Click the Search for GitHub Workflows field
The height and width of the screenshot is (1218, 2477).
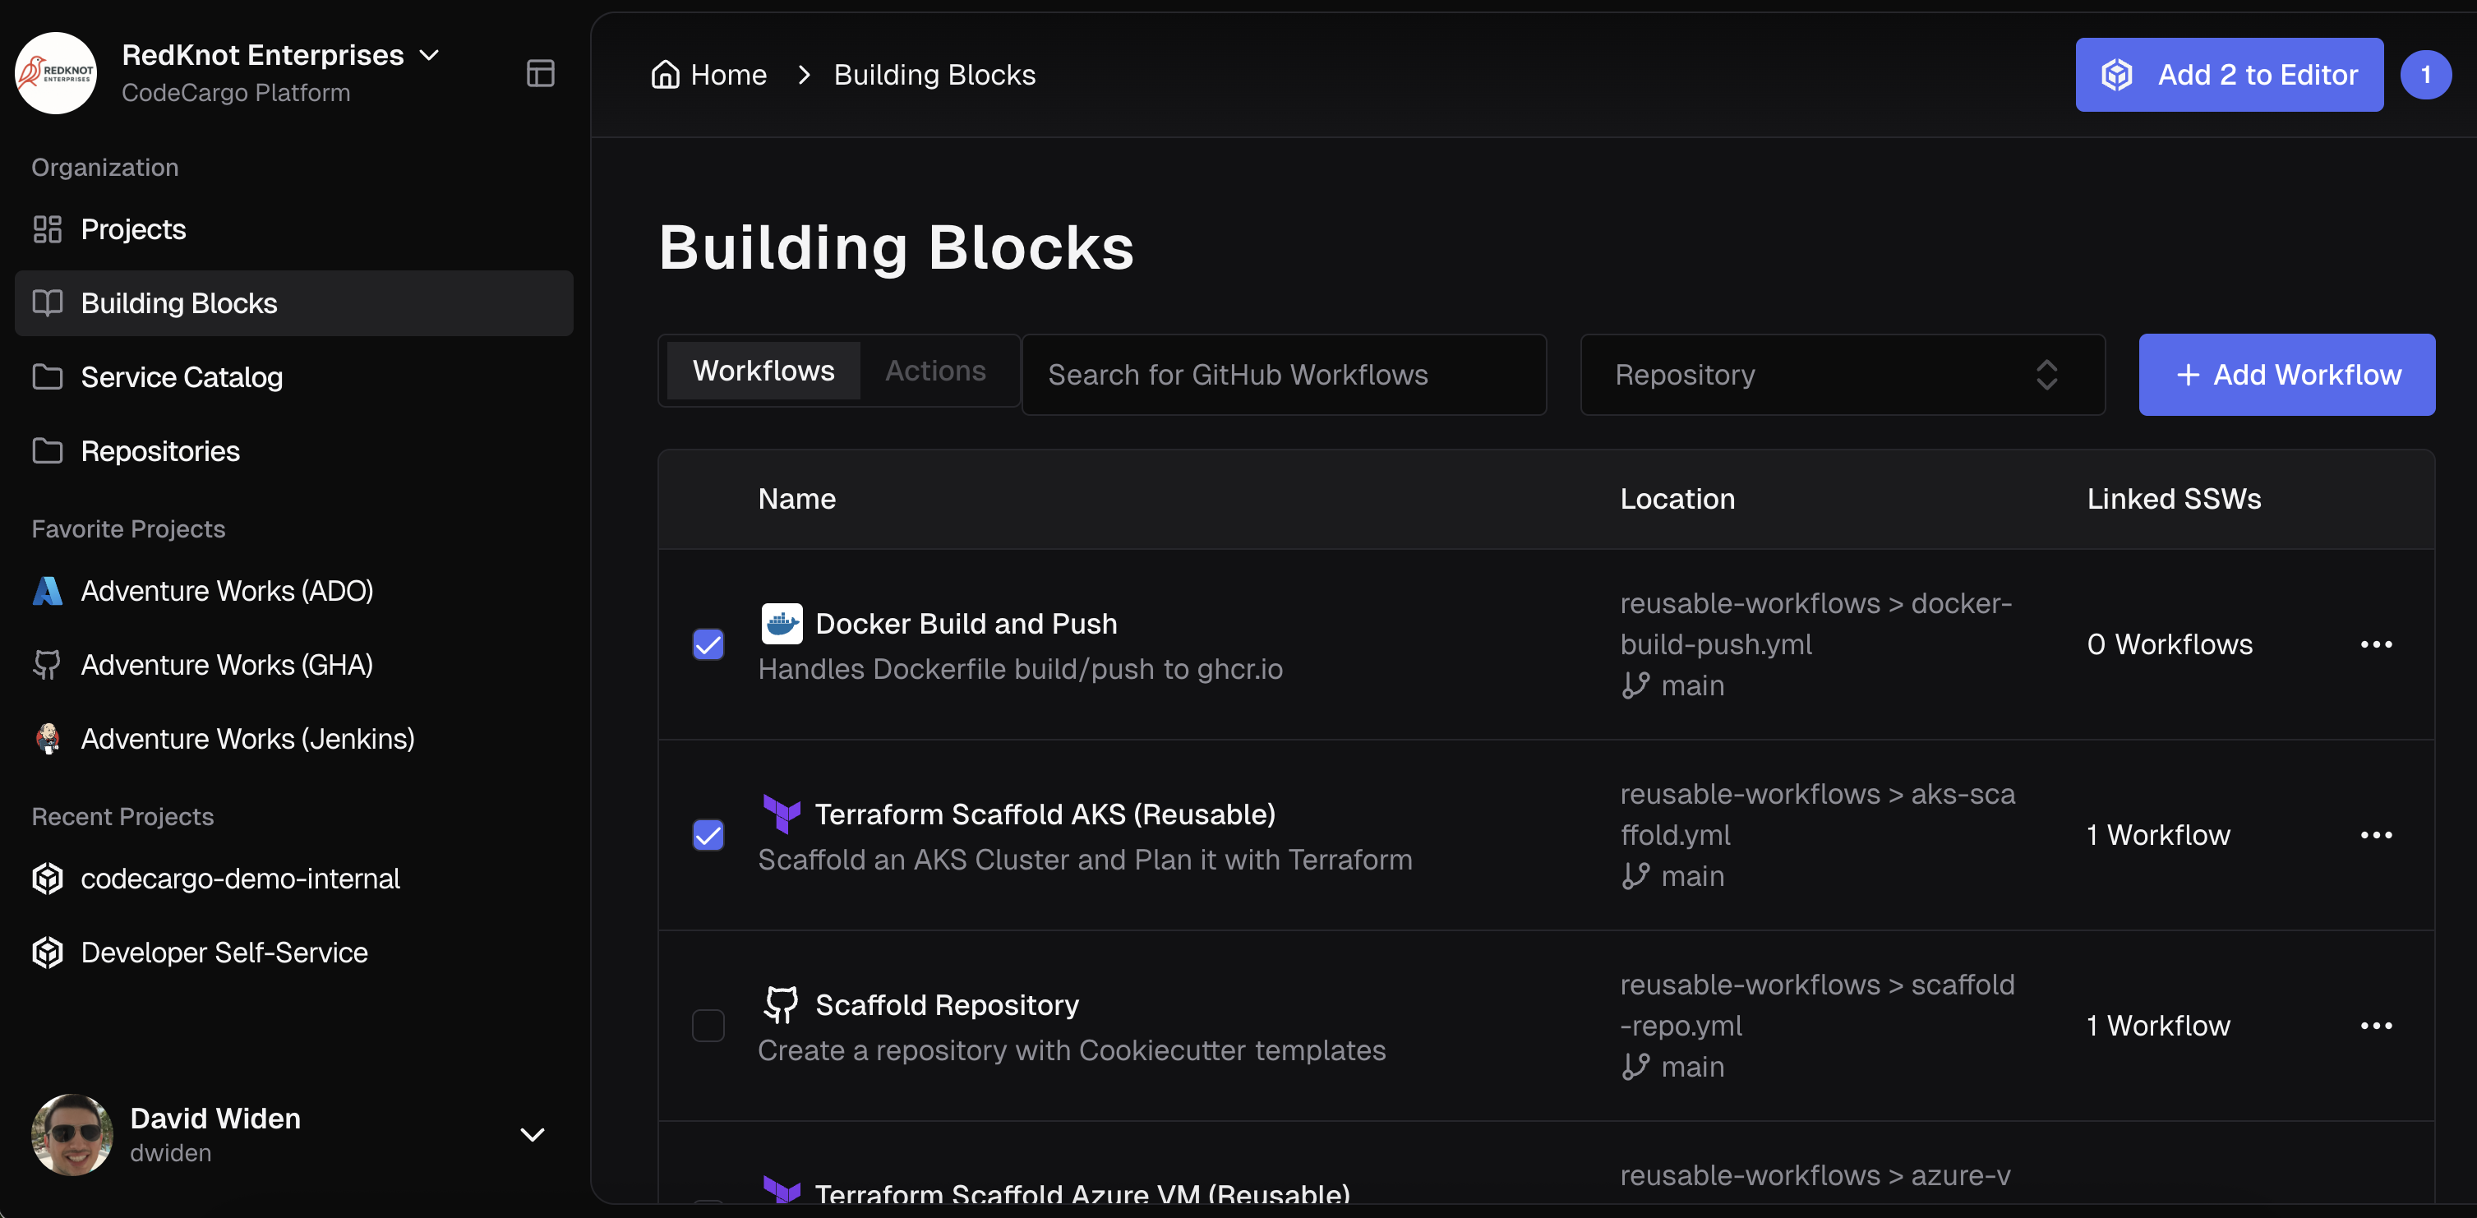tap(1284, 374)
